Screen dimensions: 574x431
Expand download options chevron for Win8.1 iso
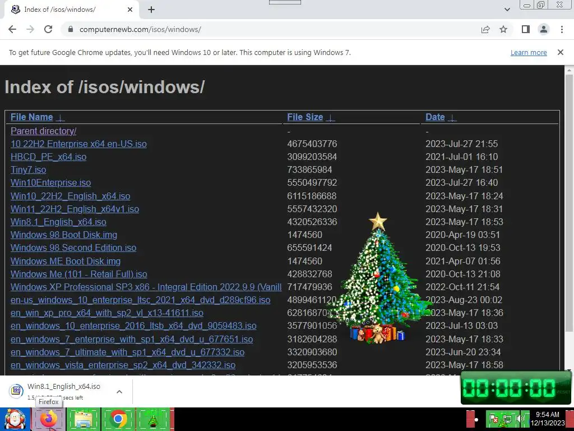(x=119, y=392)
